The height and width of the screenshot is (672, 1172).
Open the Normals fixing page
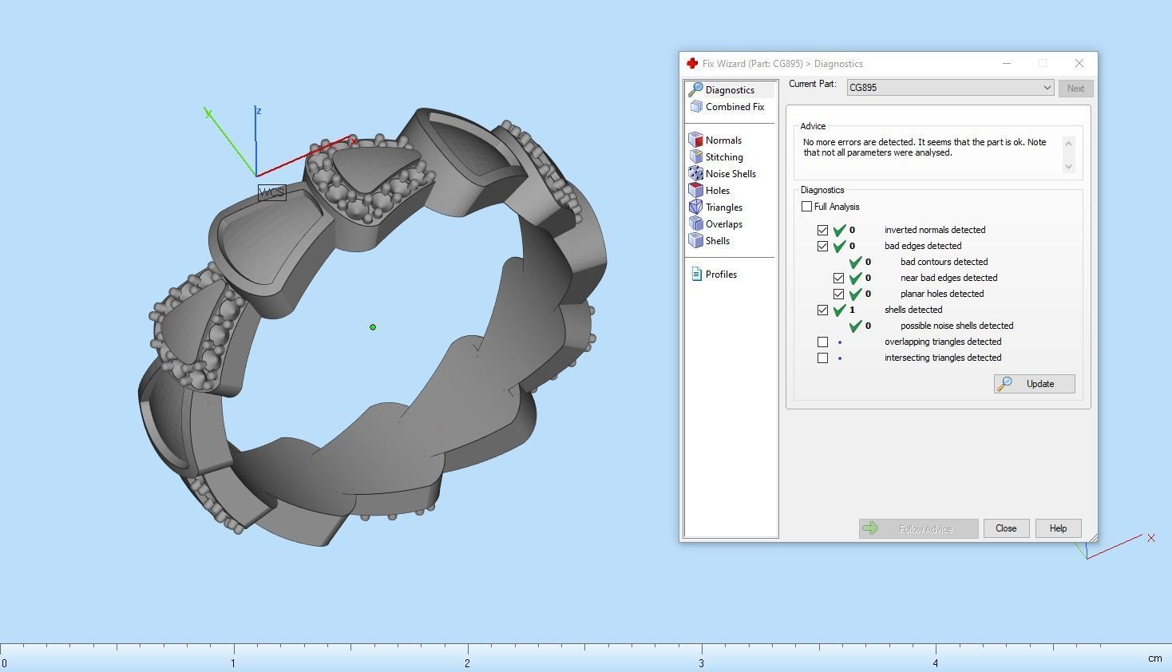[x=723, y=140]
